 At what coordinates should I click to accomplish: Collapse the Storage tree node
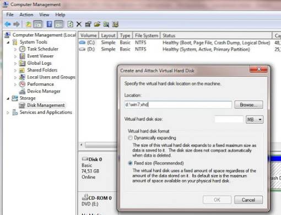coord(8,98)
